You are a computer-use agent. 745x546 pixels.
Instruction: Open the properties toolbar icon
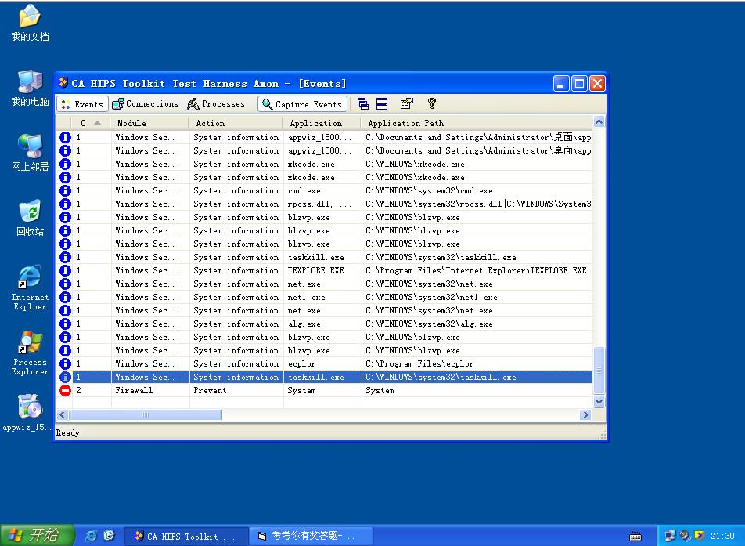click(x=406, y=103)
